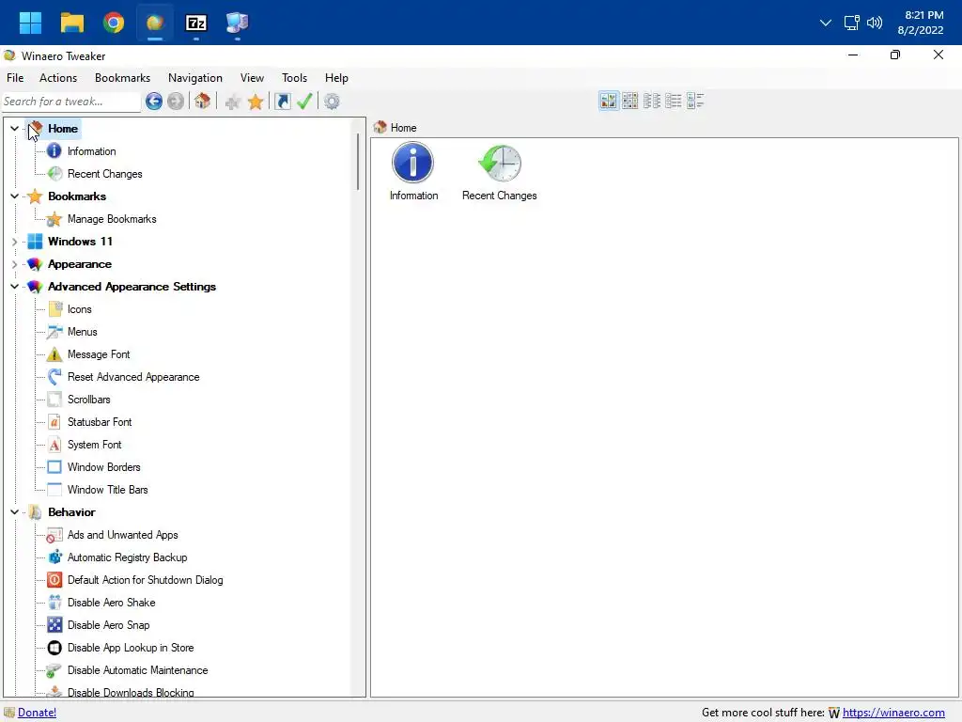Click the Donate! link

tap(37, 713)
